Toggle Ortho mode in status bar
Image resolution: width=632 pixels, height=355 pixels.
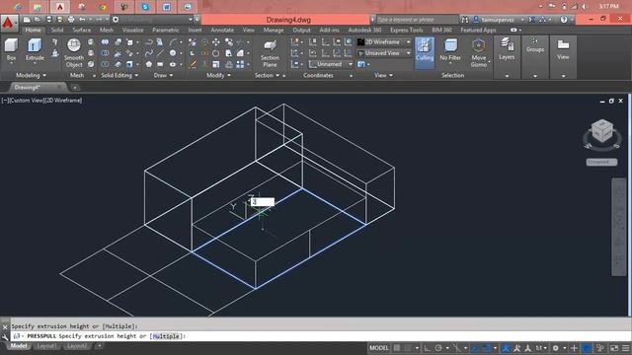click(x=427, y=348)
